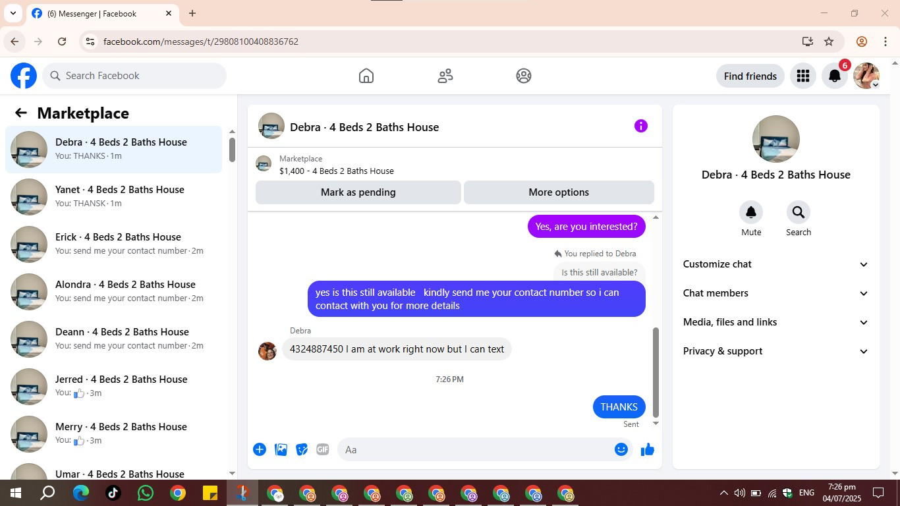Navigate back in the browser
This screenshot has width=900, height=506.
coord(14,42)
